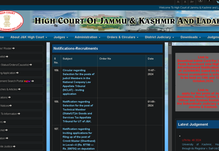Click the High Court emblem logo

11,21
